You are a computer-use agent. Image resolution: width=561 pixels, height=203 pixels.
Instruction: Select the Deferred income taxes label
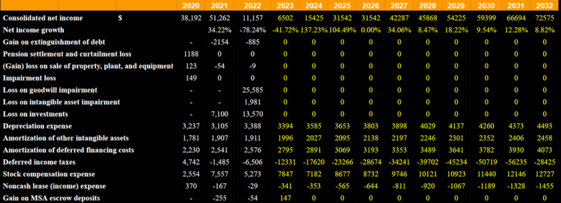pos(39,162)
